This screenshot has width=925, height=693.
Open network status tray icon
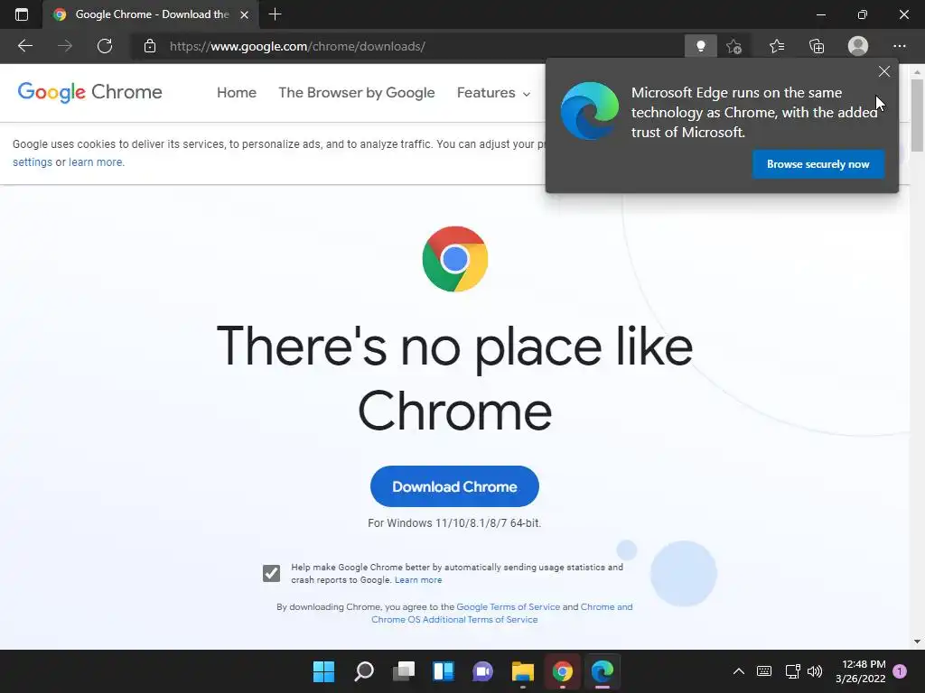(792, 671)
